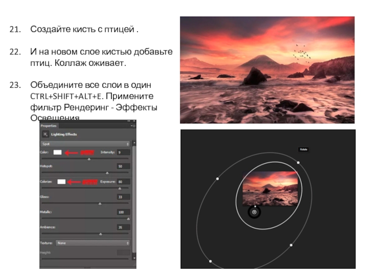Click the Lighting Effects icon in panel header
The width and height of the screenshot is (368, 276).
pos(45,134)
